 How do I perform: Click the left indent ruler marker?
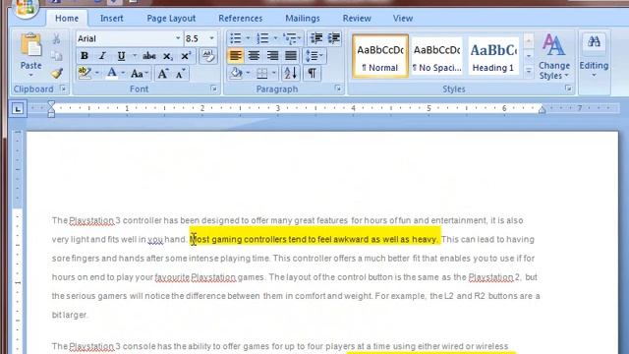click(x=51, y=114)
